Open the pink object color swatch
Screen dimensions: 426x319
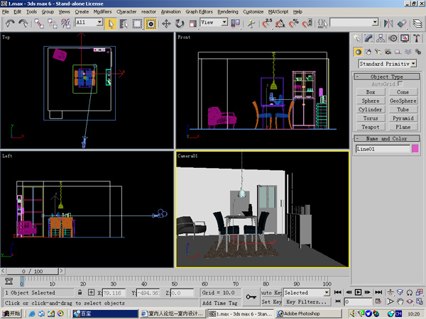pos(415,149)
